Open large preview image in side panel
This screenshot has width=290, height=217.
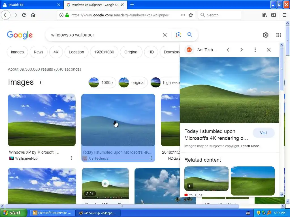point(229,90)
